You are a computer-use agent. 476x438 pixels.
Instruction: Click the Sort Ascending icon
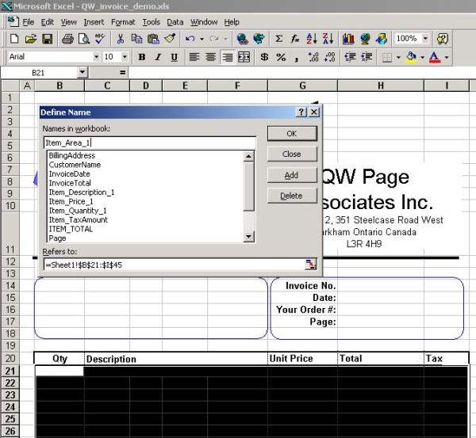click(311, 38)
